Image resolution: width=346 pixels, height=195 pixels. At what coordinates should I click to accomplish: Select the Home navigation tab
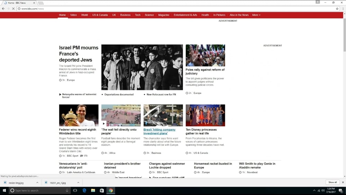point(62,15)
